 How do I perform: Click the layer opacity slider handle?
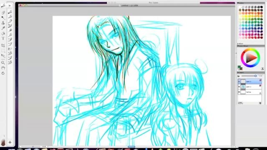tap(255, 76)
